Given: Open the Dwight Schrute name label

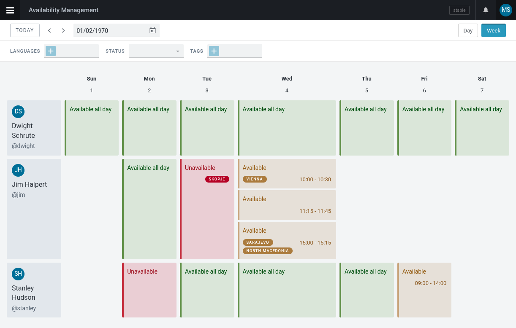Looking at the screenshot, I should (x=23, y=131).
